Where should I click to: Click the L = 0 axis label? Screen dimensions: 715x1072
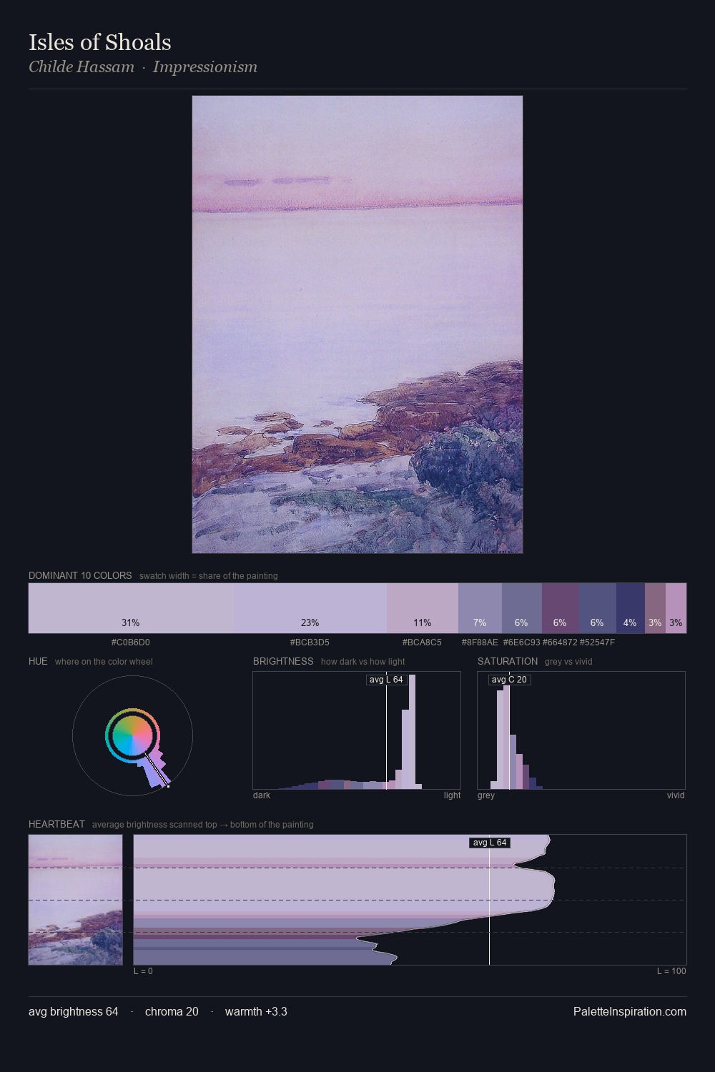[143, 971]
